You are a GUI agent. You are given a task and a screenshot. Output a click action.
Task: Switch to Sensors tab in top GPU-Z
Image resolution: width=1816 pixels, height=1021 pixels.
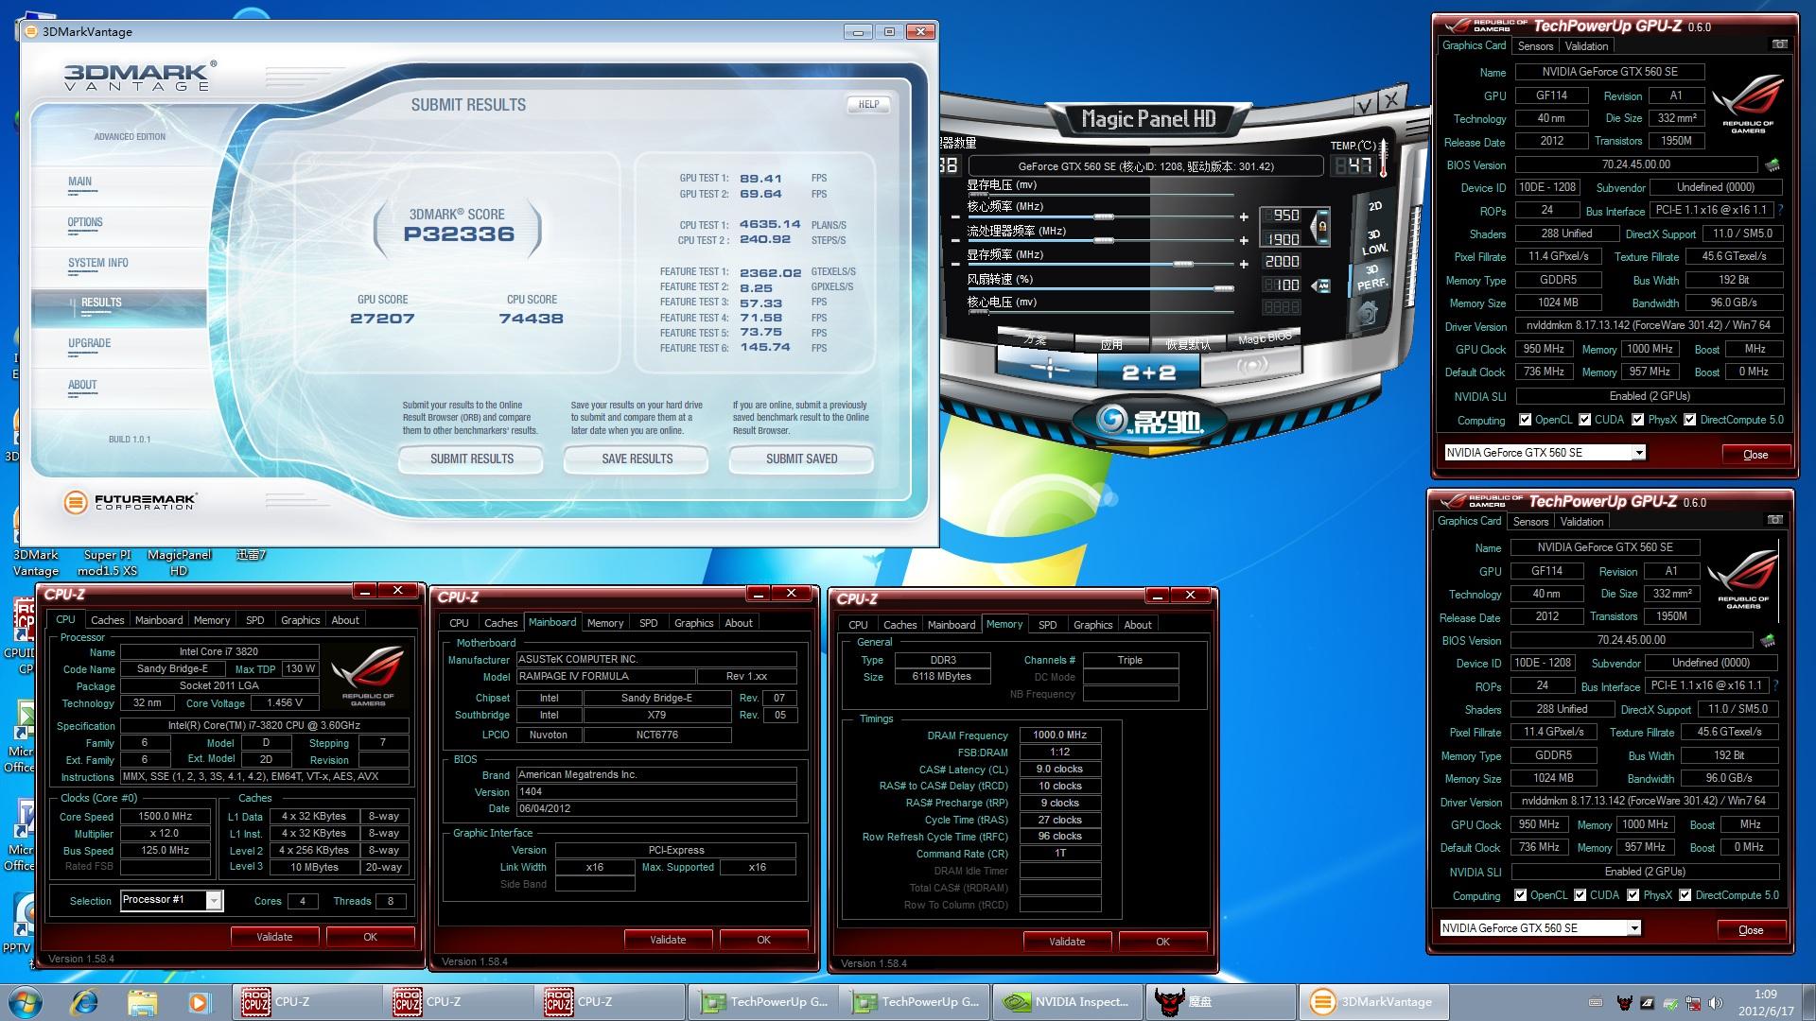click(x=1535, y=46)
